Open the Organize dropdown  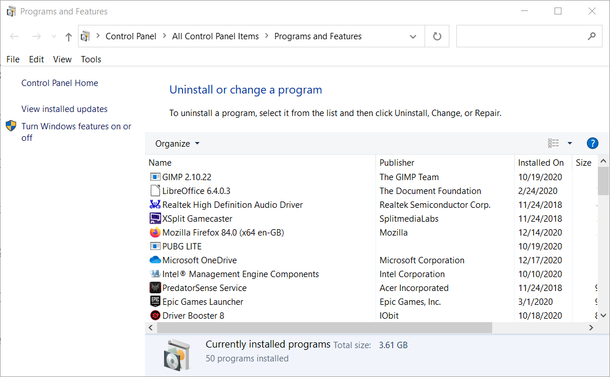177,144
